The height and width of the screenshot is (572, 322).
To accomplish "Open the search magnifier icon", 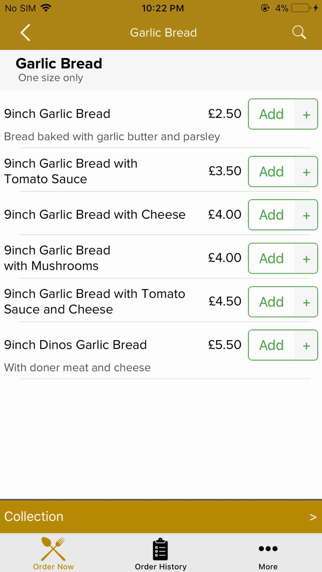I will pos(299,32).
